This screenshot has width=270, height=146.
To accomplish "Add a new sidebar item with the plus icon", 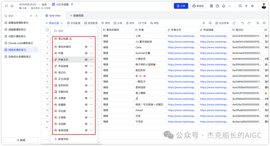I will click(31, 16).
